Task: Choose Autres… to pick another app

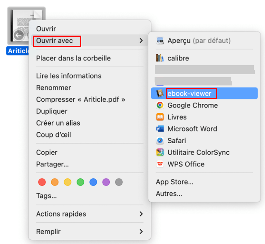Action: [x=204, y=193]
